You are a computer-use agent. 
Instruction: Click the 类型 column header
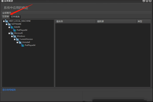[143, 21]
